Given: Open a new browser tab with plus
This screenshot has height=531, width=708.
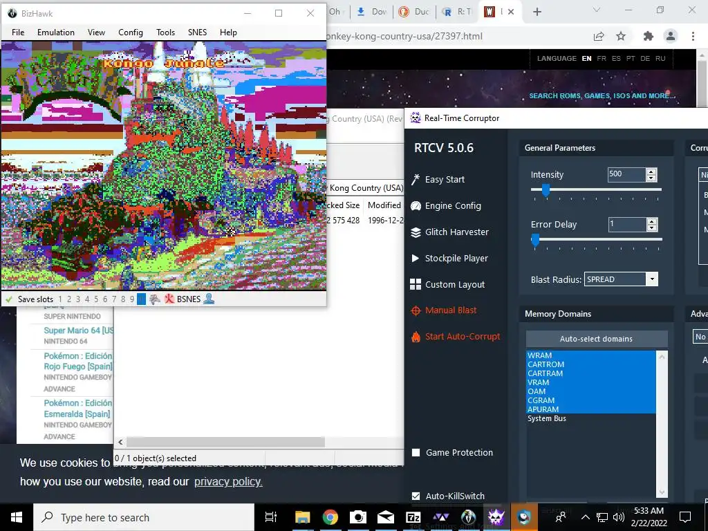Looking at the screenshot, I should point(537,12).
